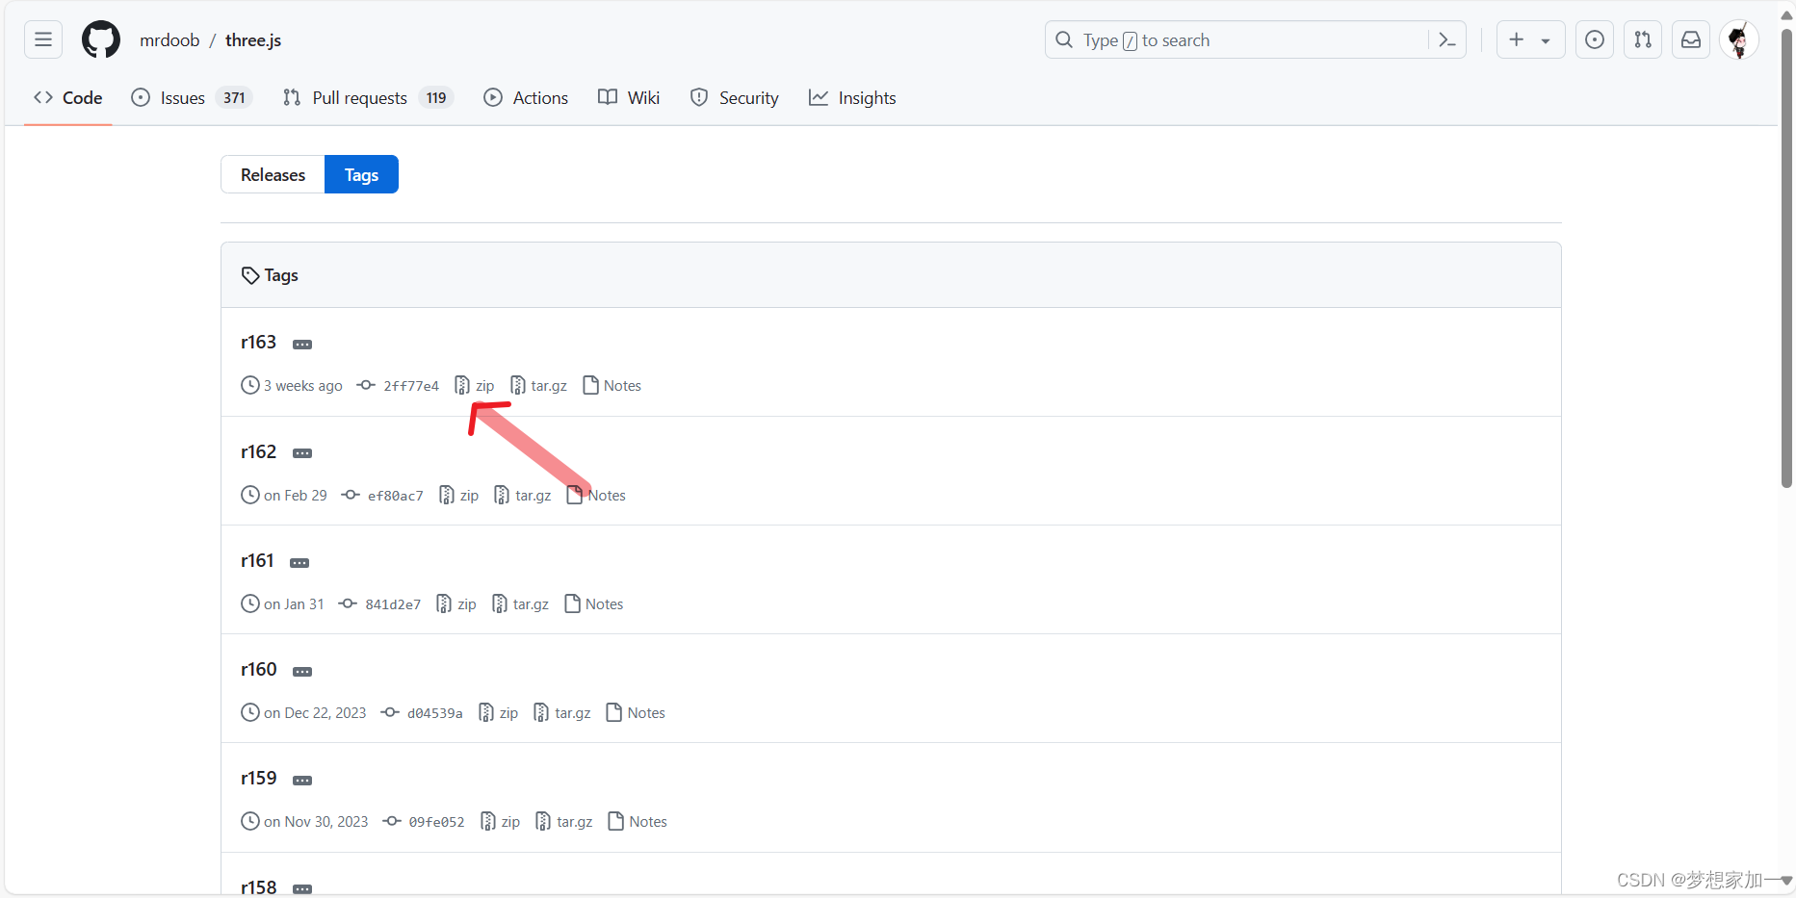Open the Pull requests shortcut icon in header
The height and width of the screenshot is (898, 1796).
1643,39
